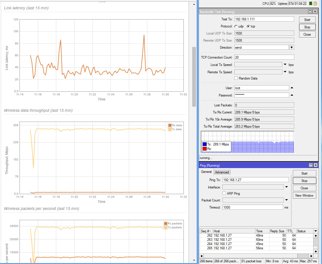
Task: Maximize the Ping window
Action: pos(311,165)
